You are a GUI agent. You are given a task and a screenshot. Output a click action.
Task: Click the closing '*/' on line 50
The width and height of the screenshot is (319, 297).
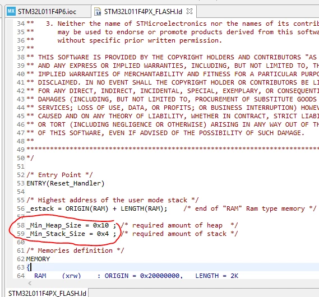click(30, 158)
